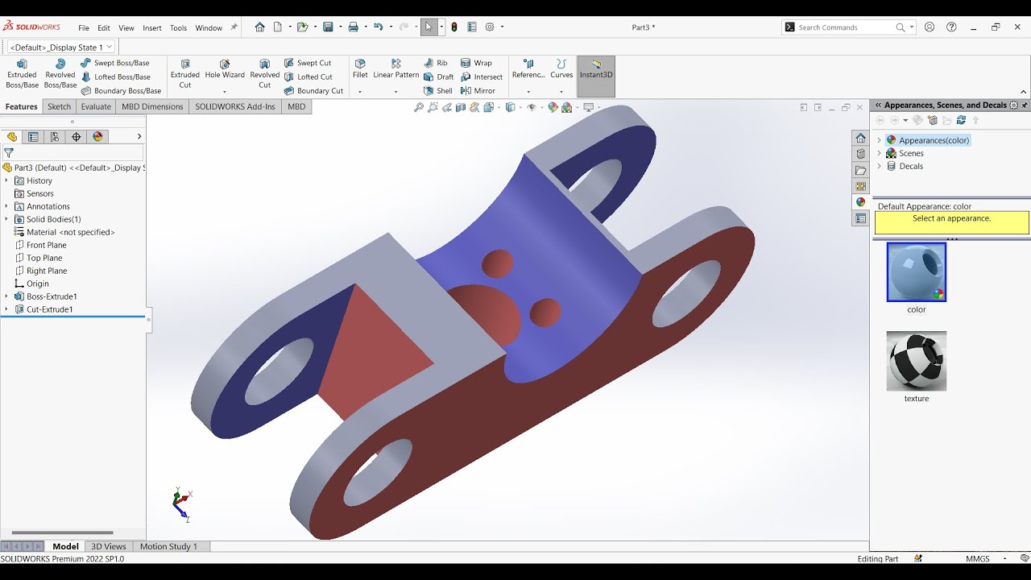Open the Insert menu
The height and width of the screenshot is (580, 1031).
pyautogui.click(x=152, y=27)
